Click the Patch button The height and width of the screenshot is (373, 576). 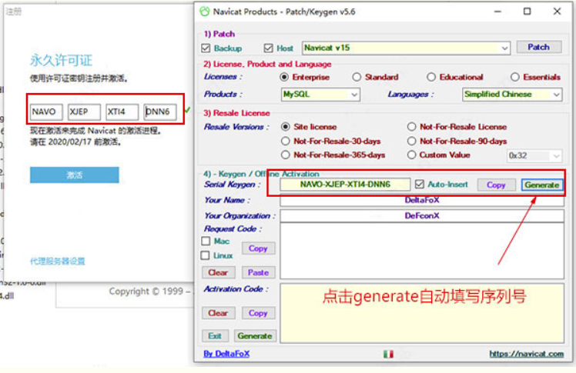coord(538,47)
